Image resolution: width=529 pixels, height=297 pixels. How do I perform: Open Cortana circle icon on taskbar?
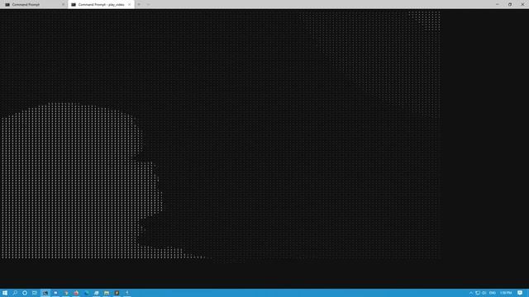pos(25,293)
